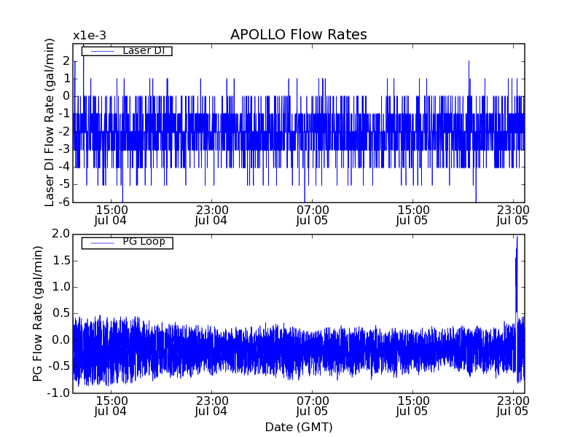The width and height of the screenshot is (583, 437).
Task: Select the 'PG Loop' legend entry
Action: pyautogui.click(x=127, y=243)
